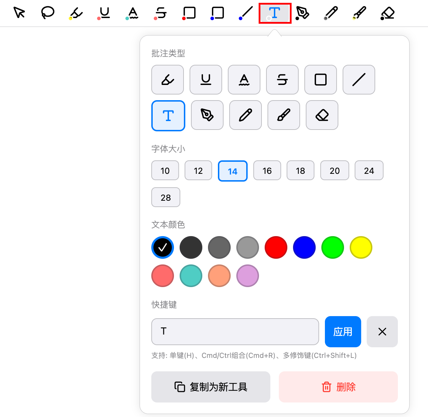Choose the straight line annotation type

pyautogui.click(x=359, y=80)
